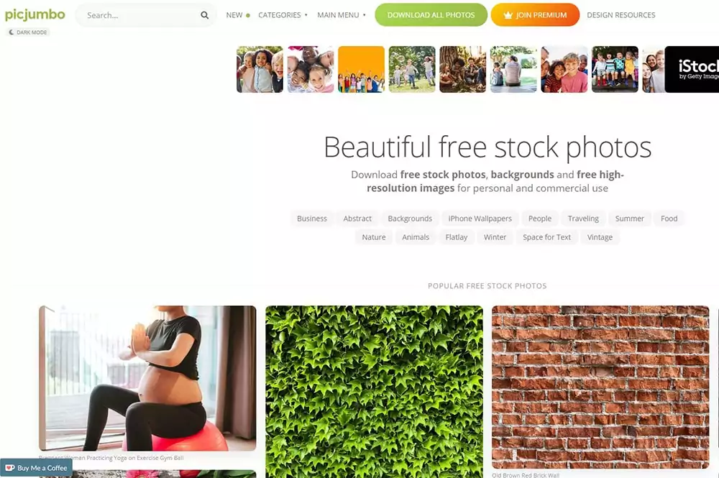Click the orange background kids thumbnail
The height and width of the screenshot is (478, 719).
click(362, 69)
